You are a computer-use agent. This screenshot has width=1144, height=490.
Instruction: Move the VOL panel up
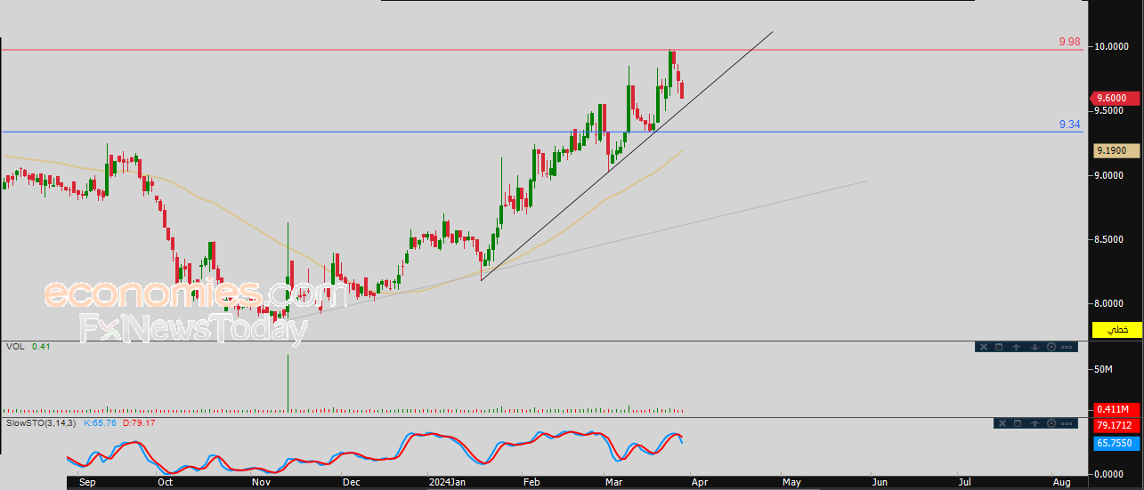1016,347
